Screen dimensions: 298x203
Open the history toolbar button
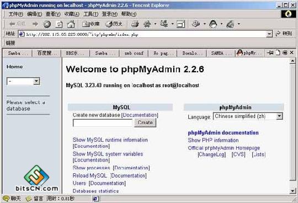pos(114,24)
